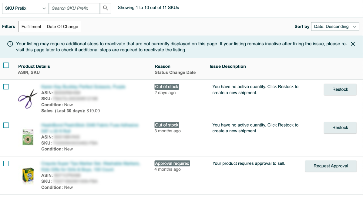The height and width of the screenshot is (197, 363).
Task: Click Restock for the scissors listing
Action: [x=340, y=89]
